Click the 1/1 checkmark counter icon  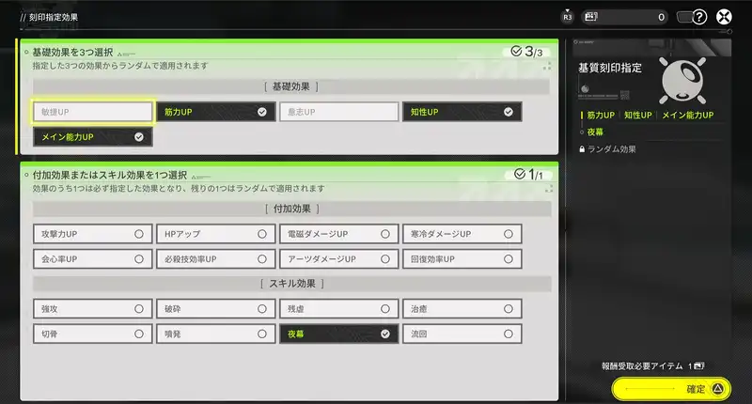point(520,174)
